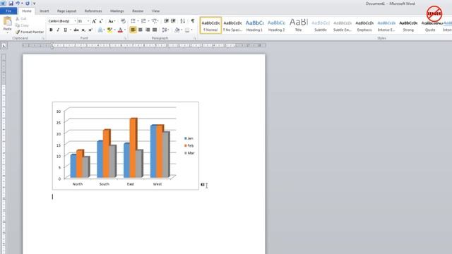Clear all text formatting
This screenshot has width=452, height=254.
[x=123, y=21]
